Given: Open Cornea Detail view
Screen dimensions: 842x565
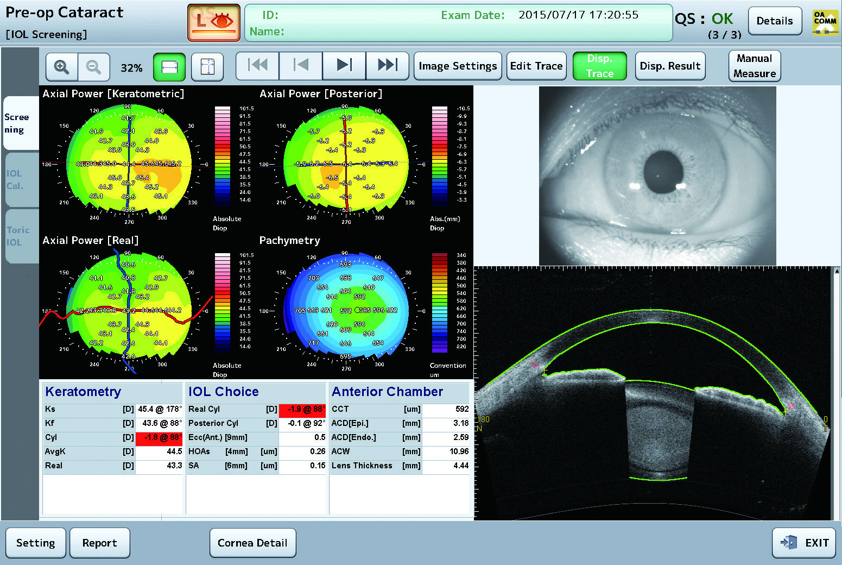Looking at the screenshot, I should click(252, 543).
